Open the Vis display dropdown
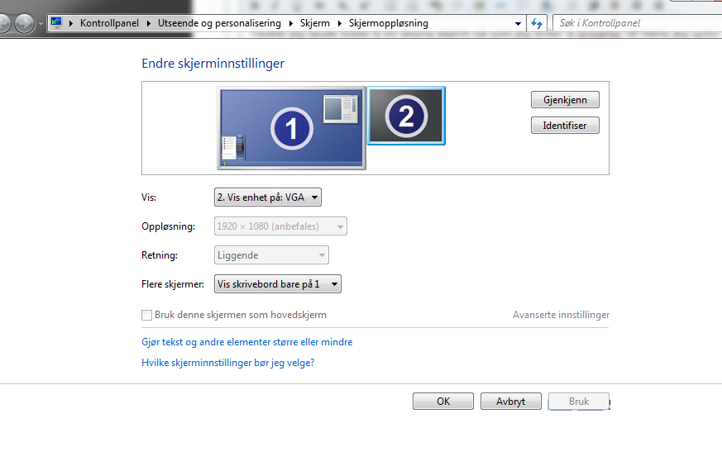722x466 pixels. point(267,197)
